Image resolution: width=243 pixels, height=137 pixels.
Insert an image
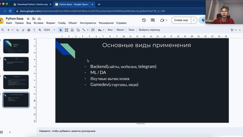click(x=72, y=30)
